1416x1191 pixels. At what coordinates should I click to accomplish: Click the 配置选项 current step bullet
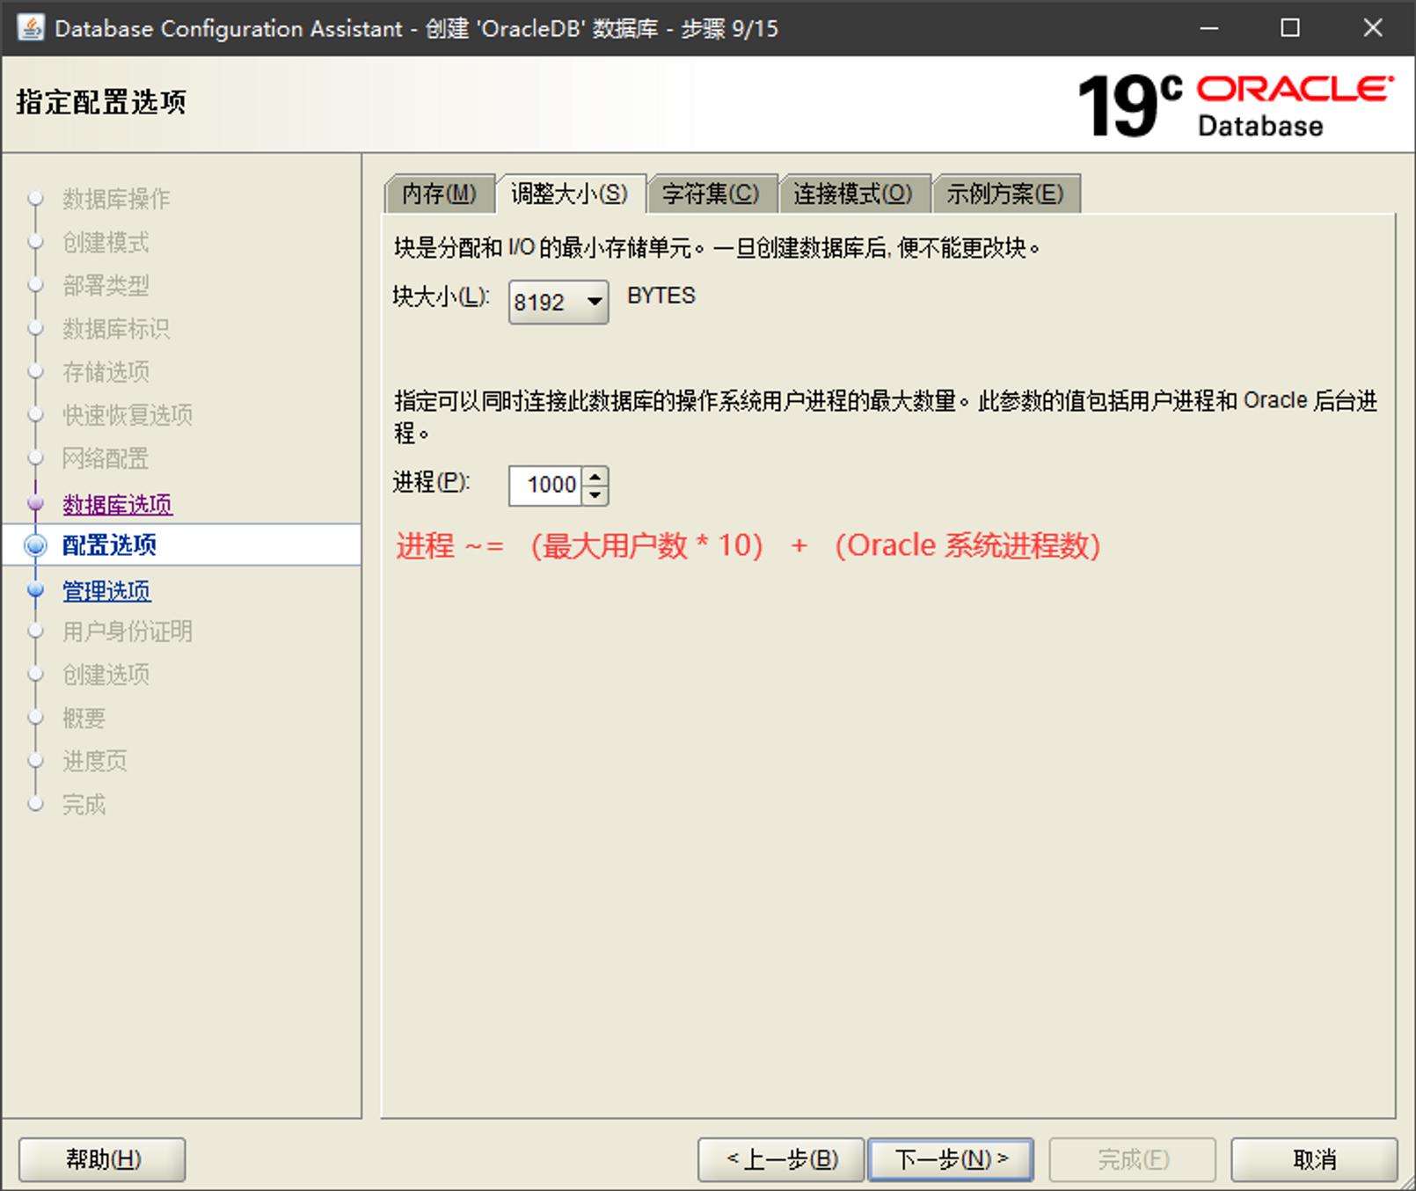(36, 545)
